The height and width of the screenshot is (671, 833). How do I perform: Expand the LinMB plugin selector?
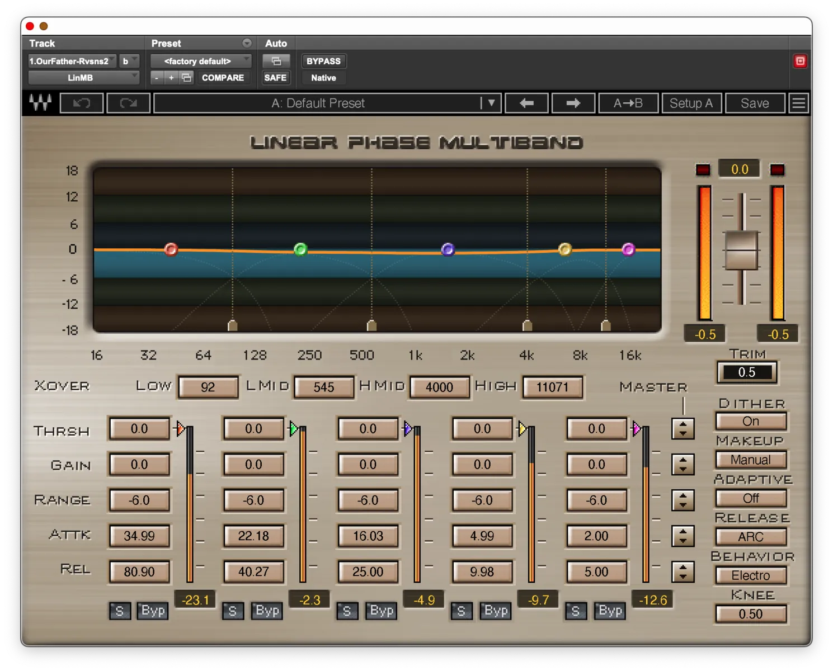83,78
